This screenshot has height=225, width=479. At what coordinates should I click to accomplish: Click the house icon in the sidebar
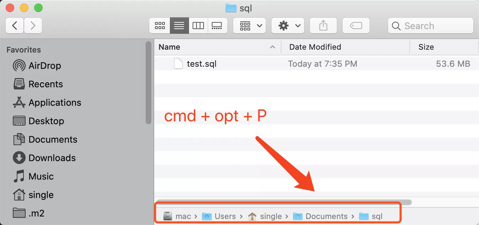pyautogui.click(x=19, y=194)
